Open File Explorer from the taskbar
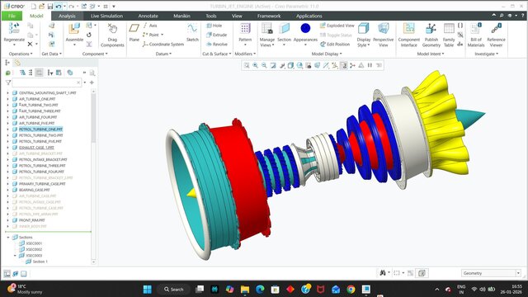The image size is (528, 297). coord(245,290)
